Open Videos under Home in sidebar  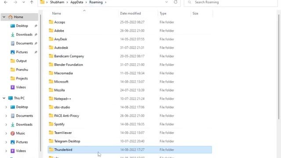coord(21,87)
